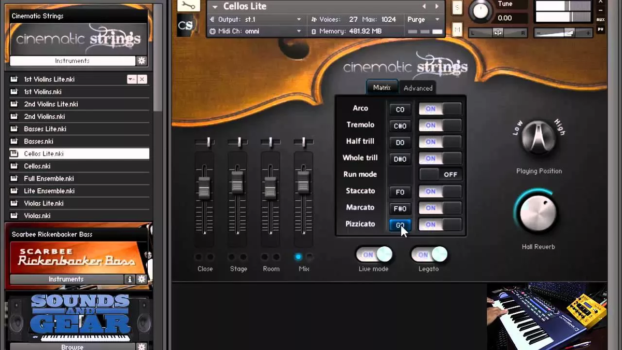Image resolution: width=622 pixels, height=350 pixels.
Task: Click Marcato keyswitch F#0 button
Action: click(x=400, y=208)
